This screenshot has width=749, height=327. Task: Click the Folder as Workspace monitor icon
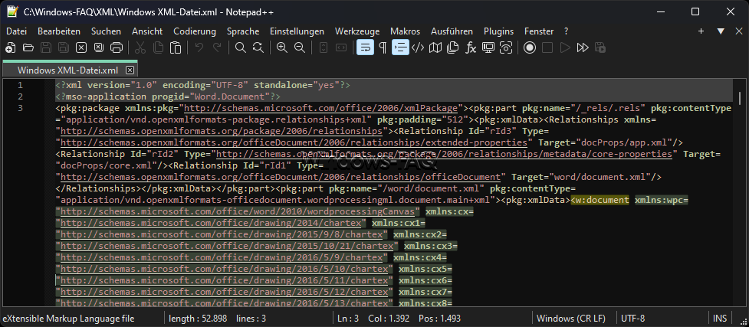(x=488, y=47)
